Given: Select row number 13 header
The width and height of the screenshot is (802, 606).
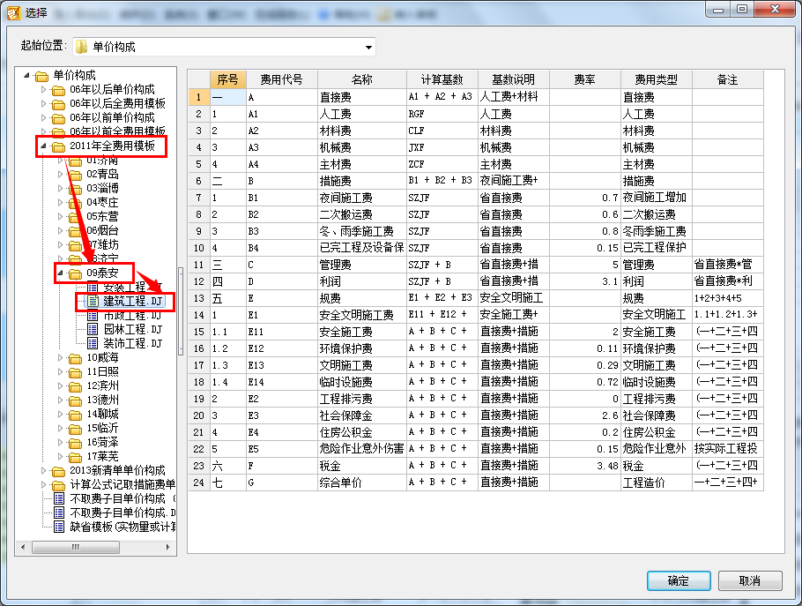Looking at the screenshot, I should click(199, 298).
